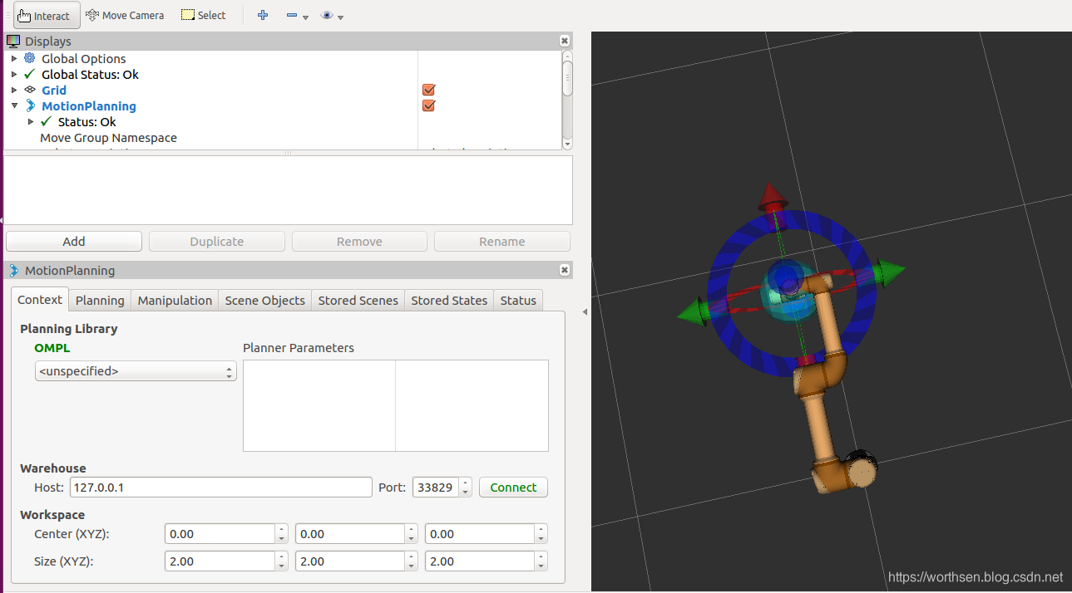
Task: Click the eye views icon
Action: [327, 15]
